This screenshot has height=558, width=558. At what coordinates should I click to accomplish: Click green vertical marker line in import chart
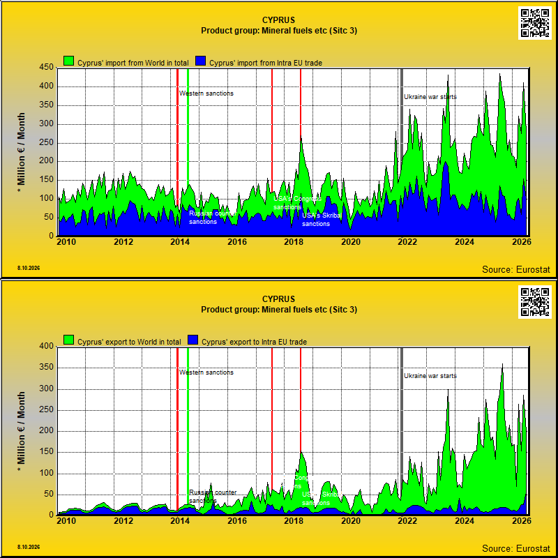point(188,128)
